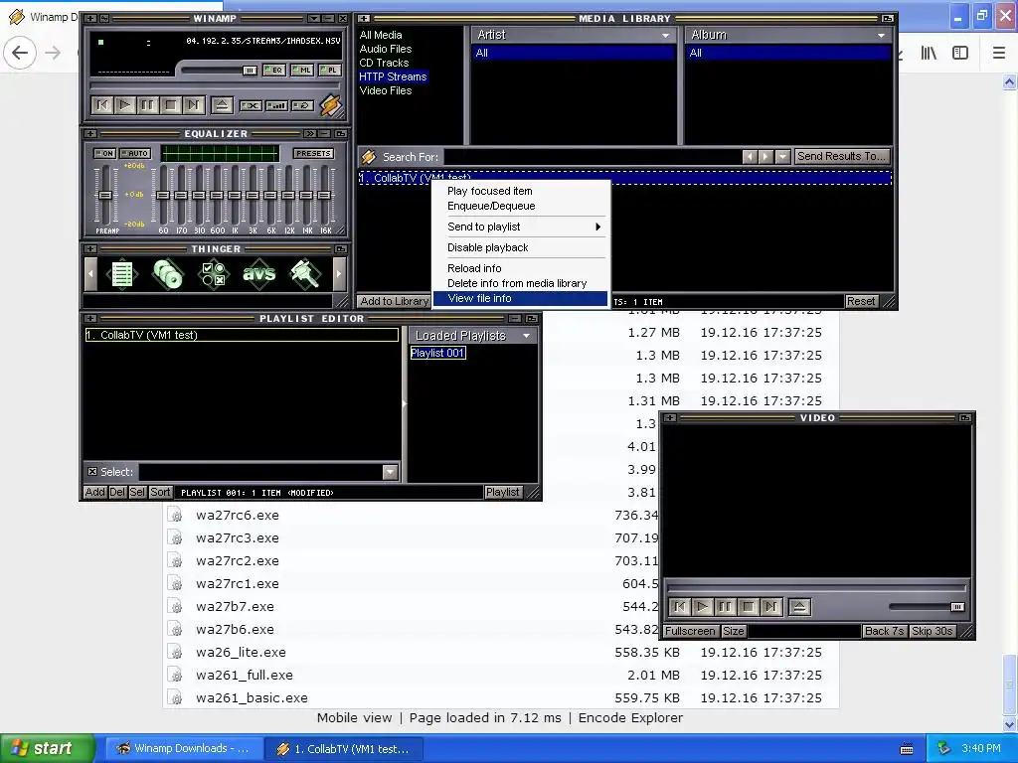1018x763 pixels.
Task: Click Send Results To button
Action: (841, 156)
